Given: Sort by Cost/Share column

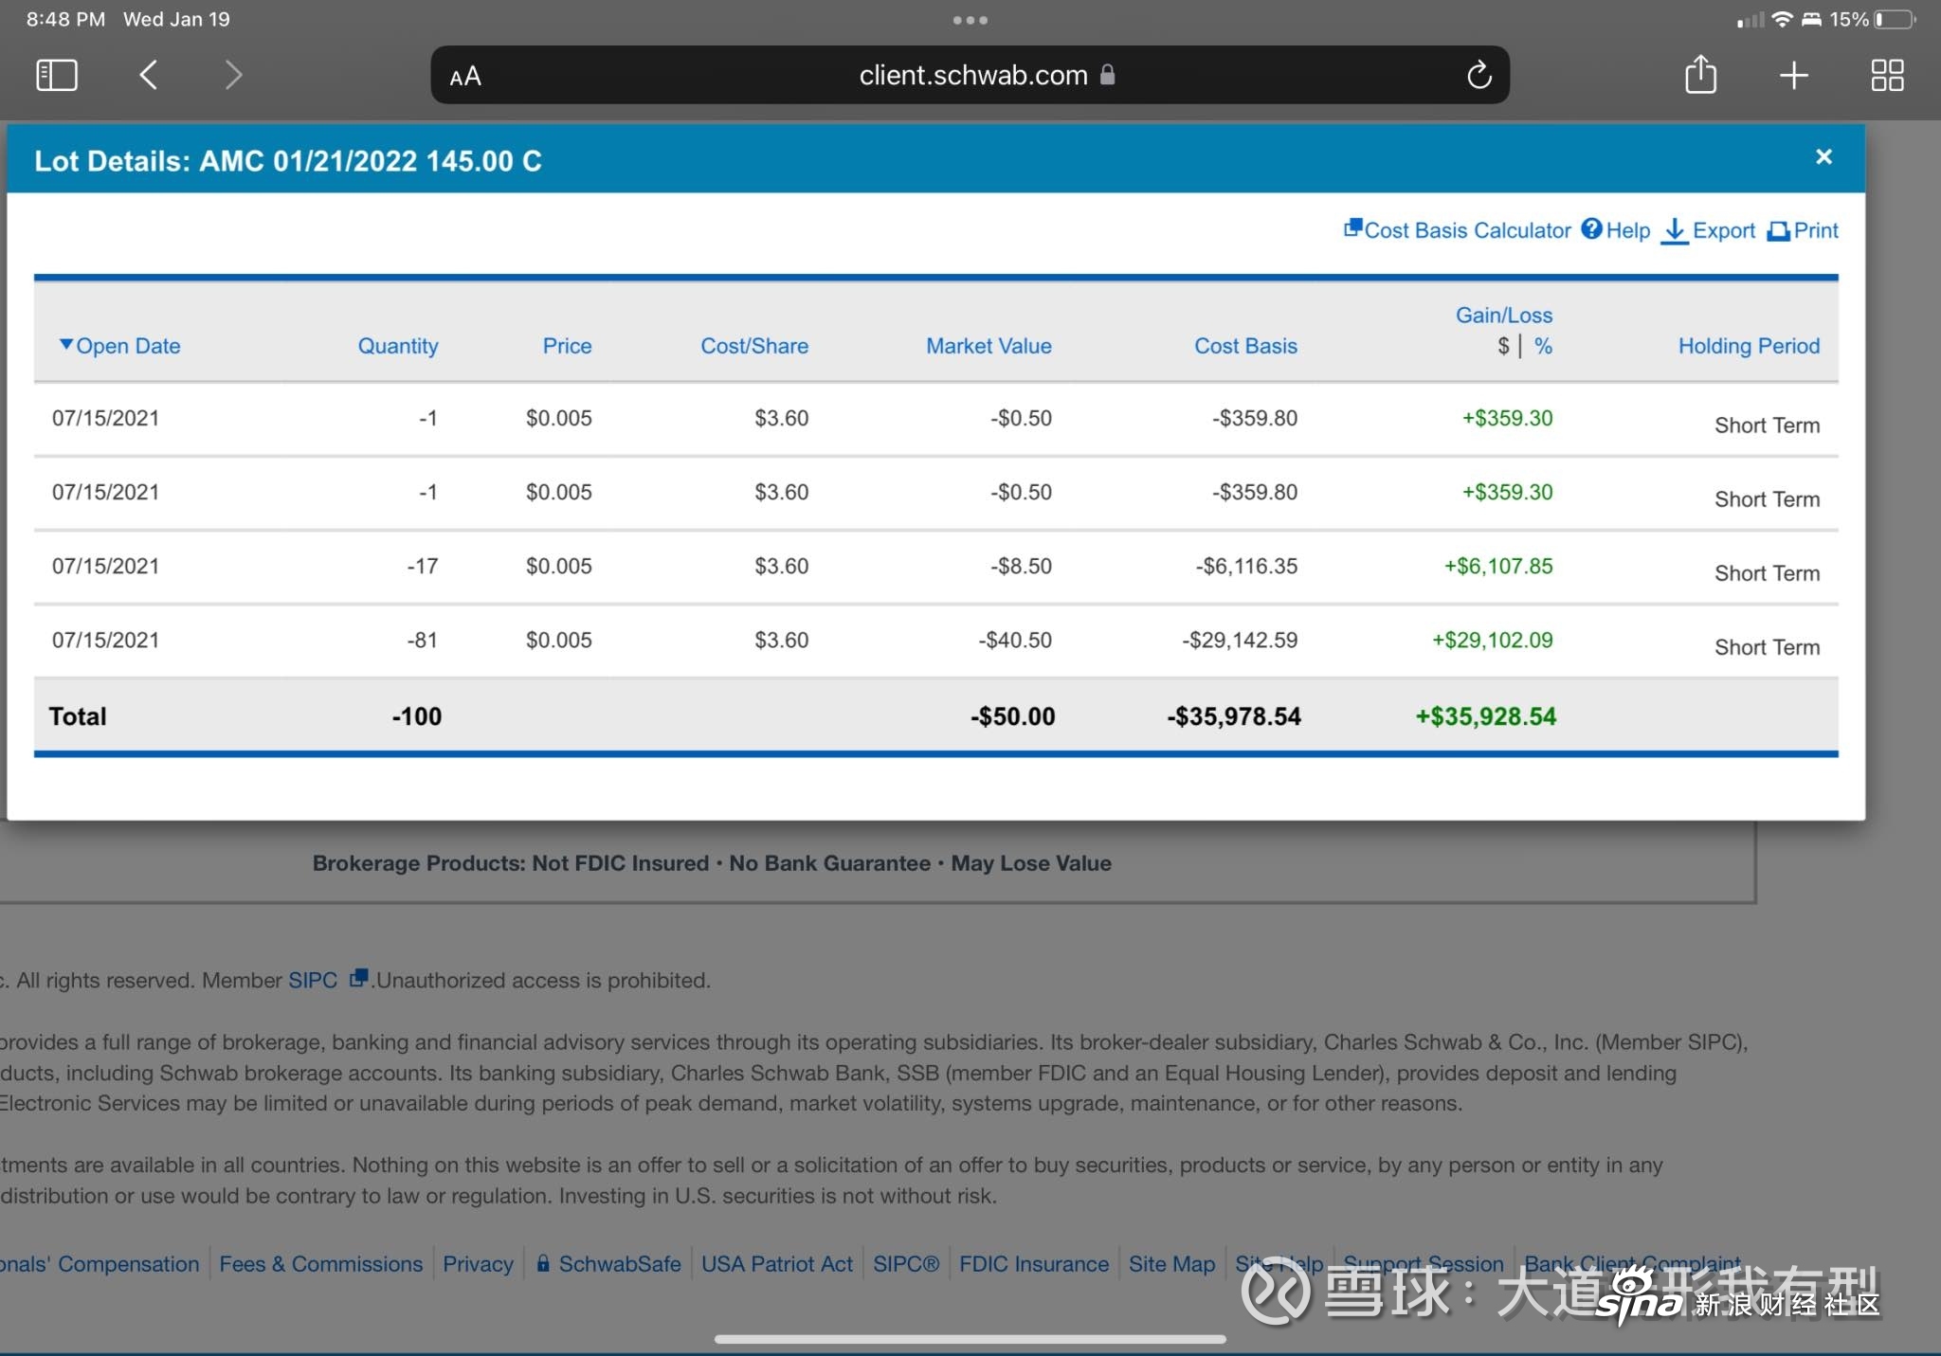Looking at the screenshot, I should [754, 346].
